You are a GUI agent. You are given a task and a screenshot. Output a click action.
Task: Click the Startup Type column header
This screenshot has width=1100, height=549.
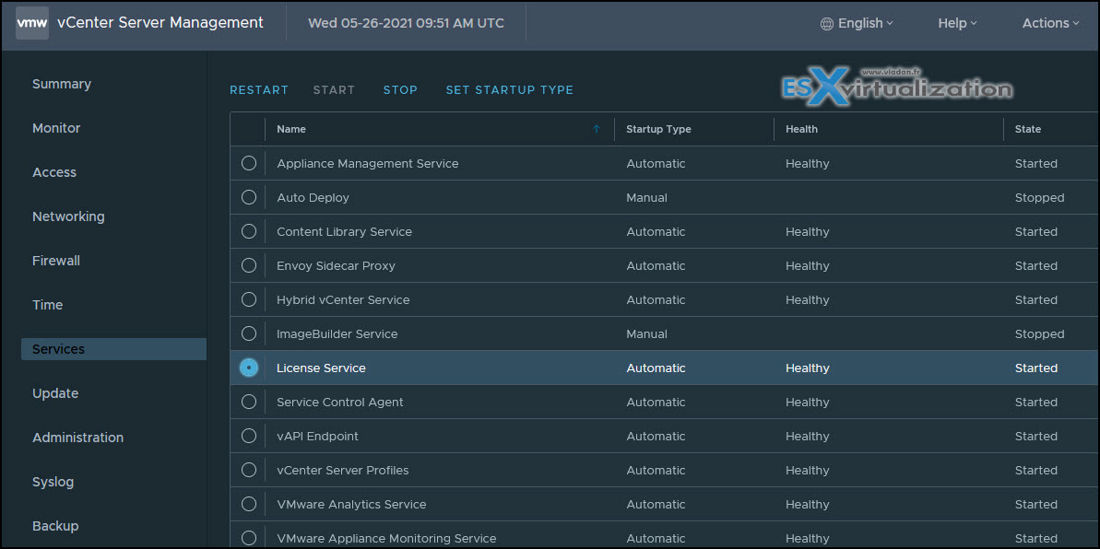[658, 129]
